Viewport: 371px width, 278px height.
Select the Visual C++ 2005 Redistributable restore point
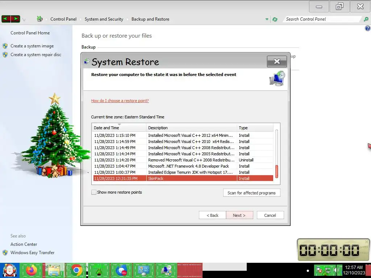click(183, 154)
